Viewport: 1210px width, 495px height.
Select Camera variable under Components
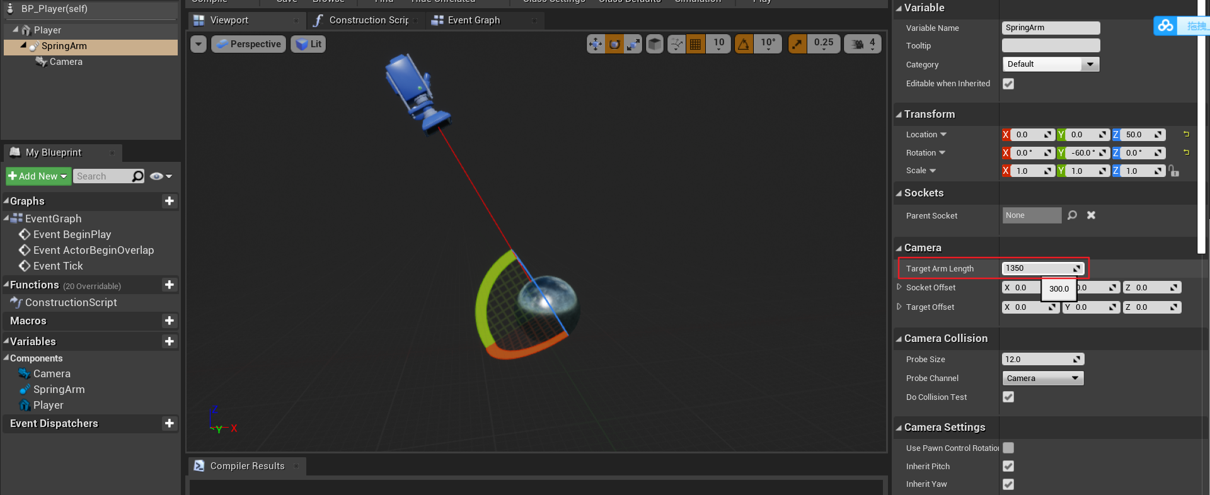point(45,373)
